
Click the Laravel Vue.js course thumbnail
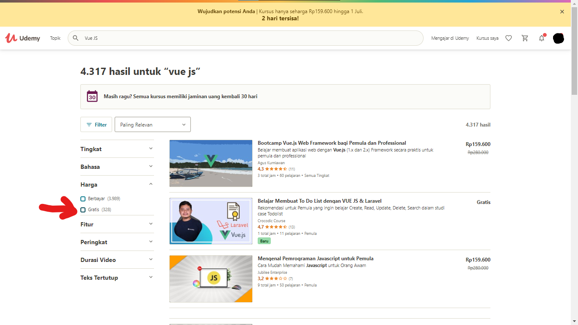coord(211,221)
